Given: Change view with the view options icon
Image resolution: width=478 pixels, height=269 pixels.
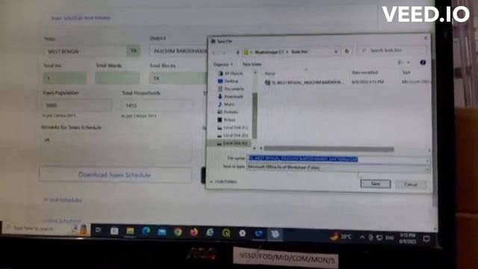Looking at the screenshot, I should (400, 63).
